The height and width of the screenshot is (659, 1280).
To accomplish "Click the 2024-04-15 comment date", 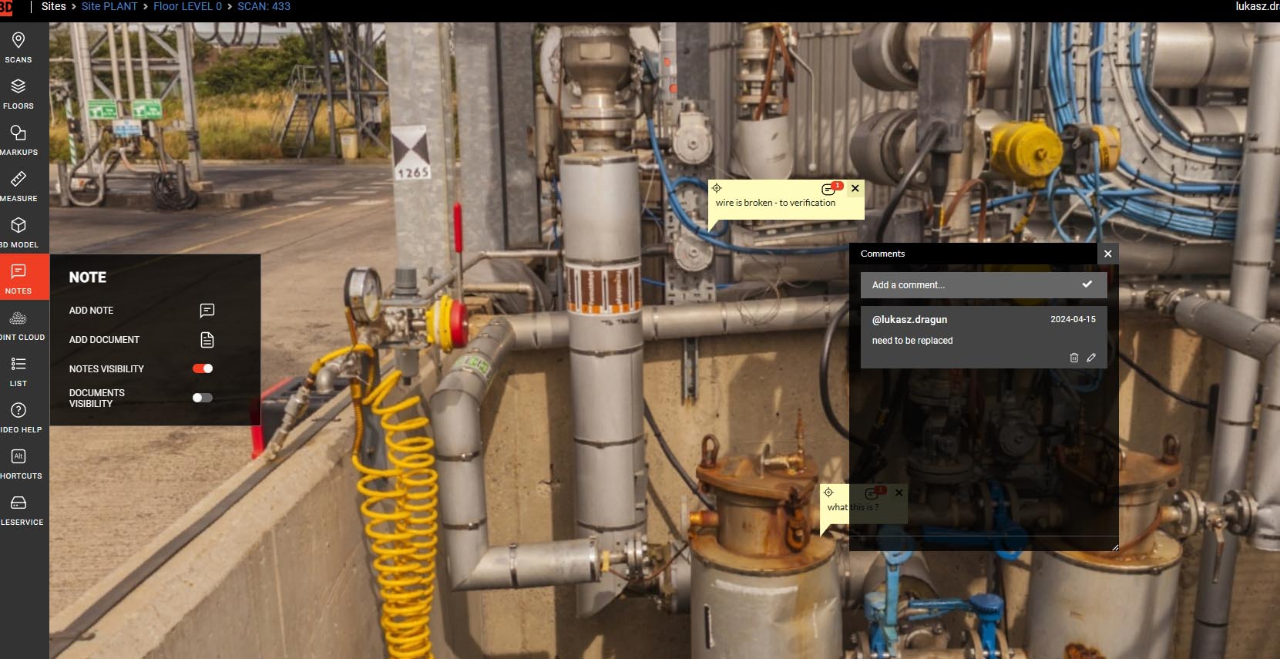I will coord(1073,319).
